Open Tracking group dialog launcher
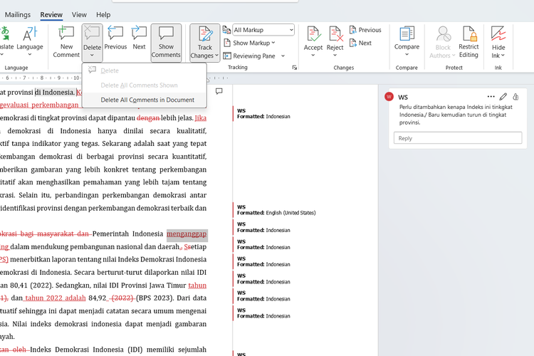The height and width of the screenshot is (356, 534). pyautogui.click(x=294, y=68)
